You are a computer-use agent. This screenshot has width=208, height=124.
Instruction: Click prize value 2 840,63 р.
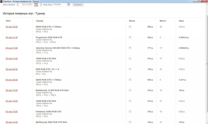click(184, 37)
